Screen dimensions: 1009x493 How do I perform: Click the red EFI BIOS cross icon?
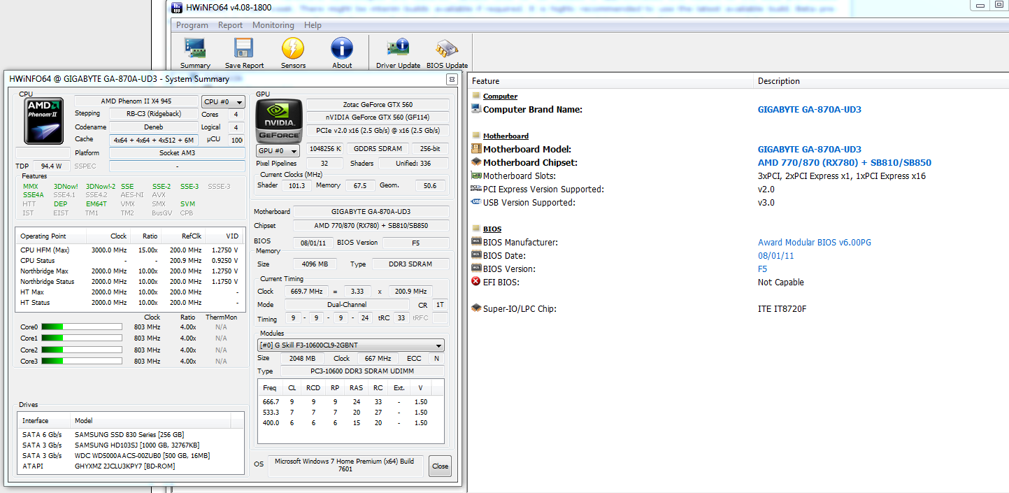476,282
